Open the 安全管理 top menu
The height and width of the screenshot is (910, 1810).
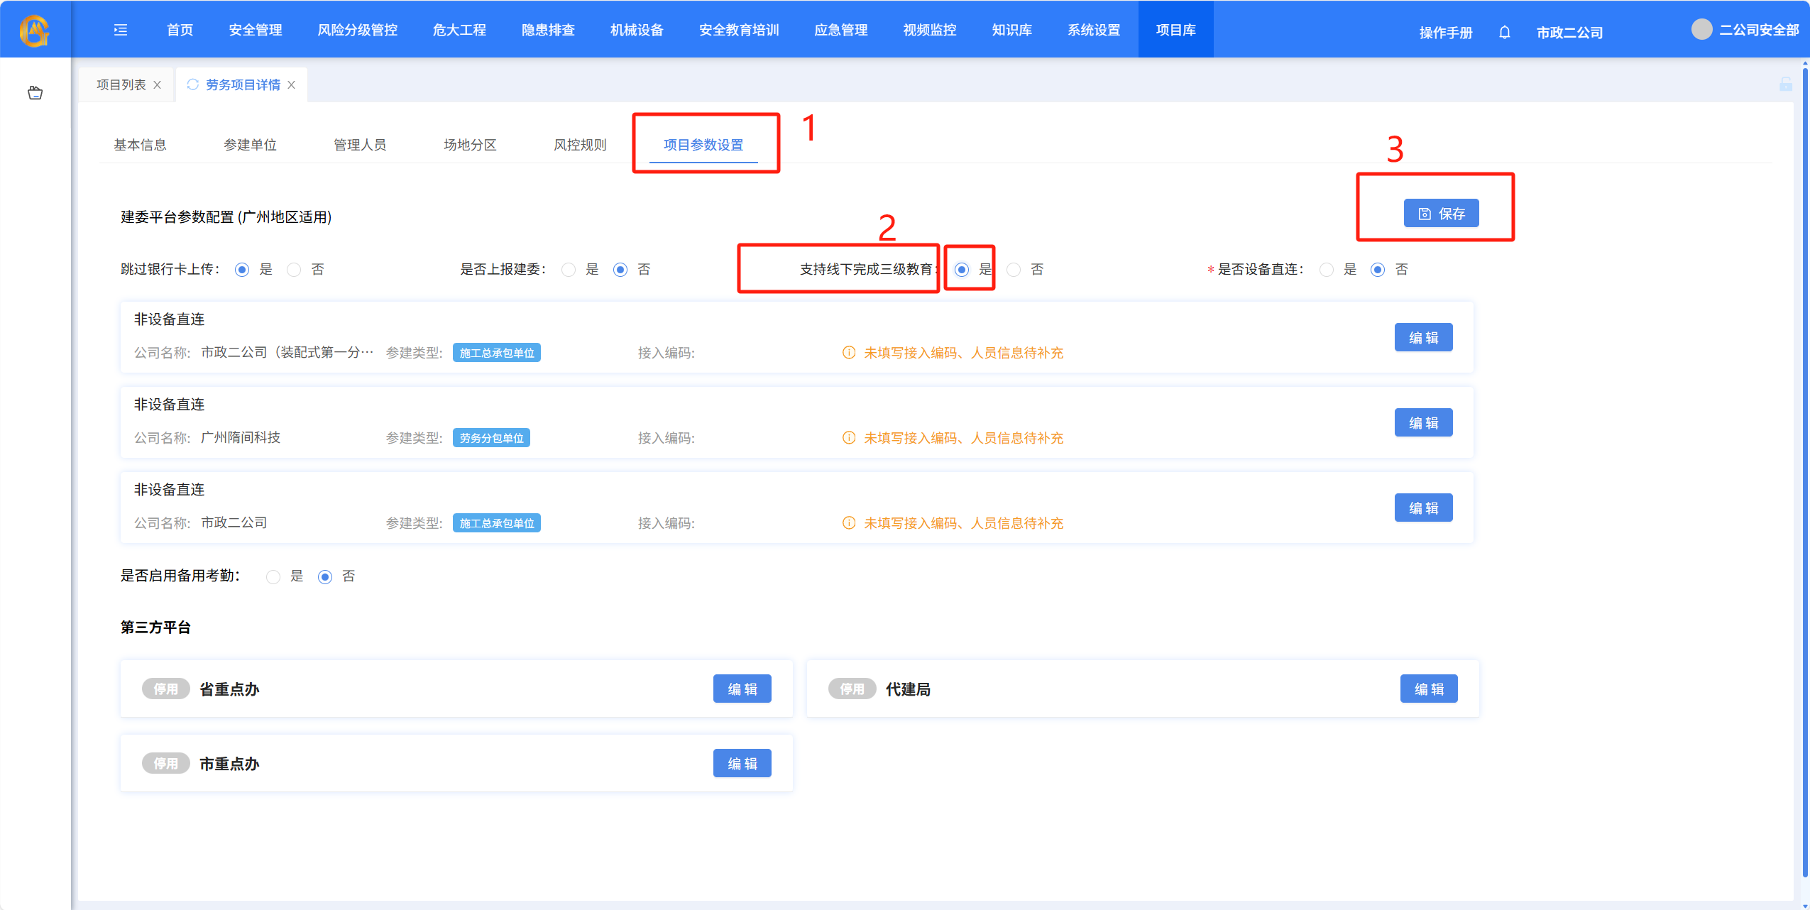coord(255,30)
